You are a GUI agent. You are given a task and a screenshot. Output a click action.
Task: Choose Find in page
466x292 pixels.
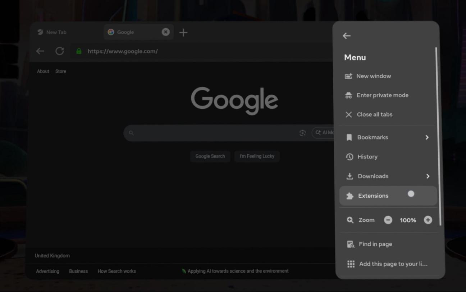(375, 244)
